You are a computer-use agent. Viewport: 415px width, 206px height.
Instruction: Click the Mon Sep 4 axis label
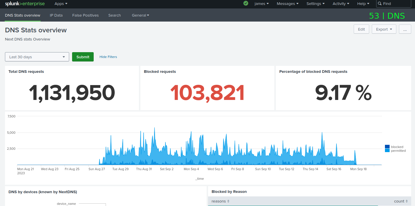coord(191,169)
